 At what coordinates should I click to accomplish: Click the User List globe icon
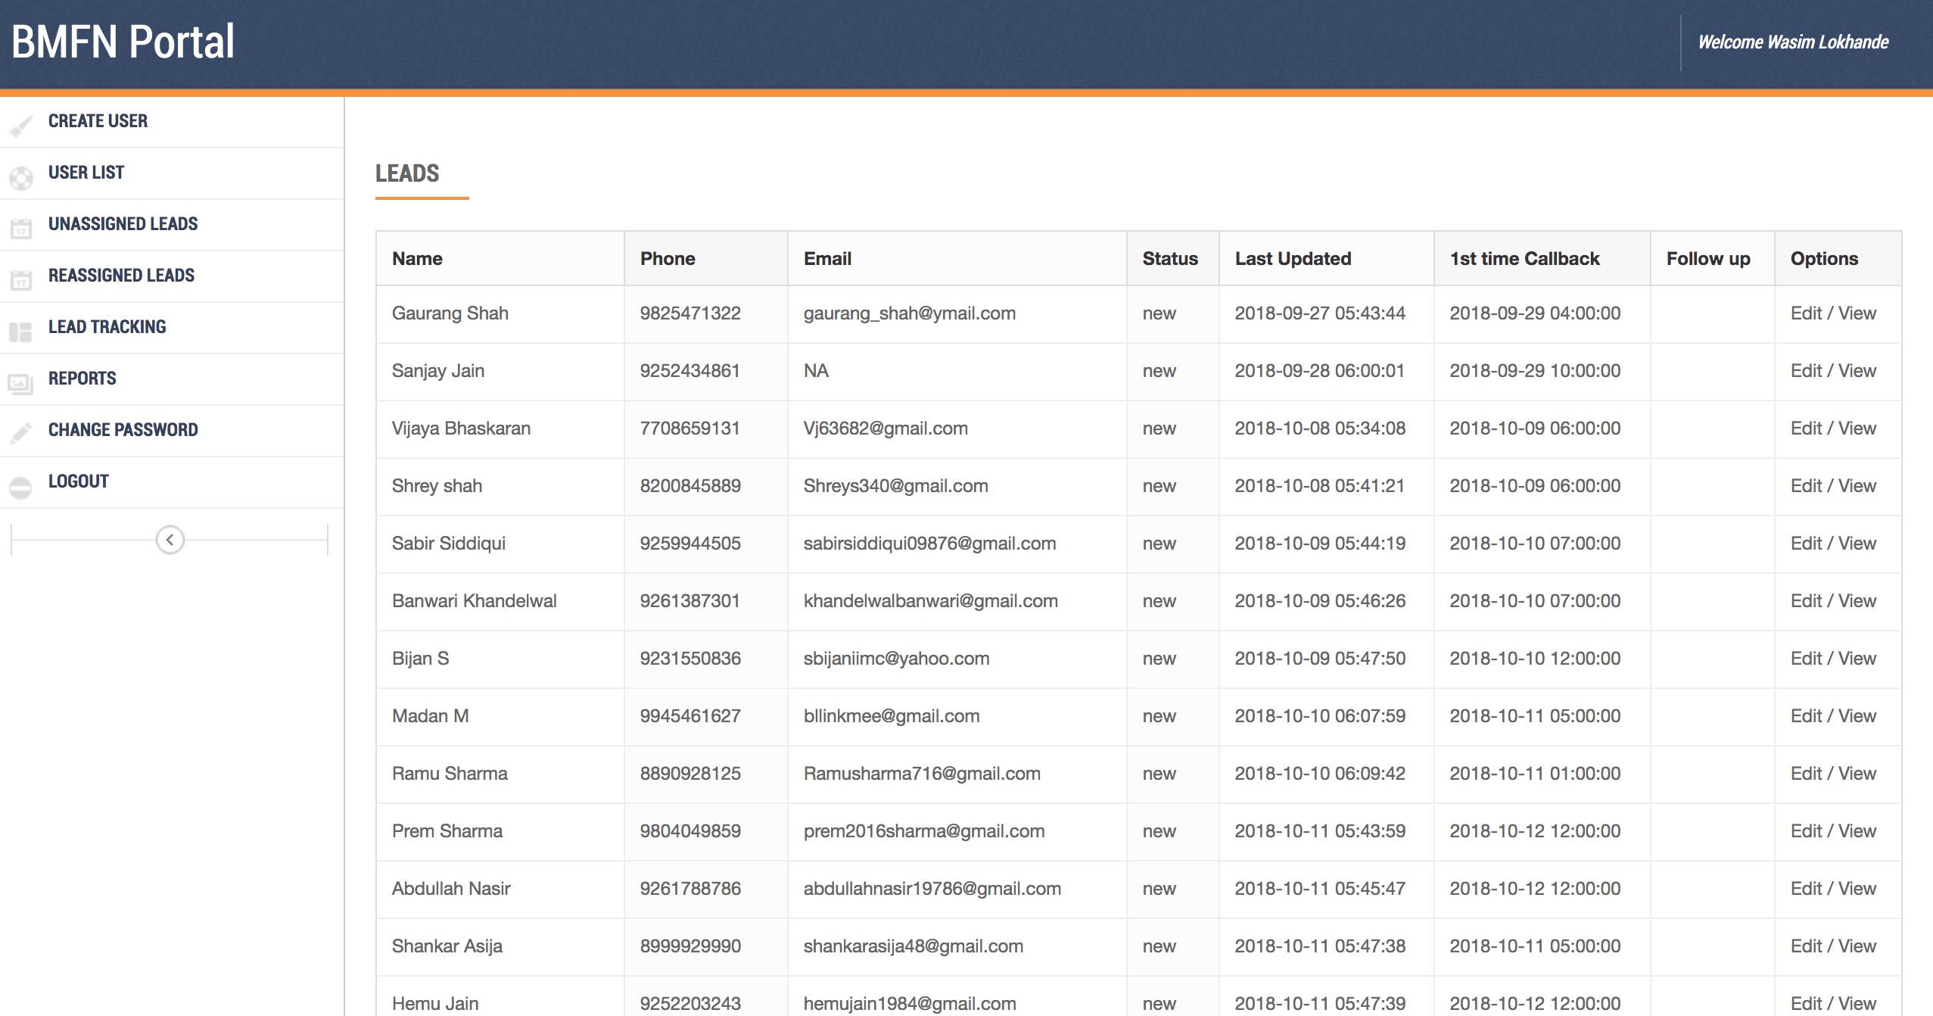(x=21, y=178)
